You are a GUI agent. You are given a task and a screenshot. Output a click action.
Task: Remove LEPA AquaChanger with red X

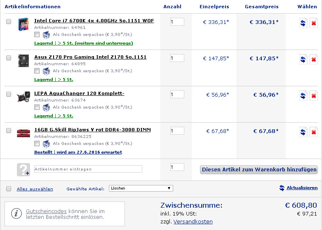[314, 96]
